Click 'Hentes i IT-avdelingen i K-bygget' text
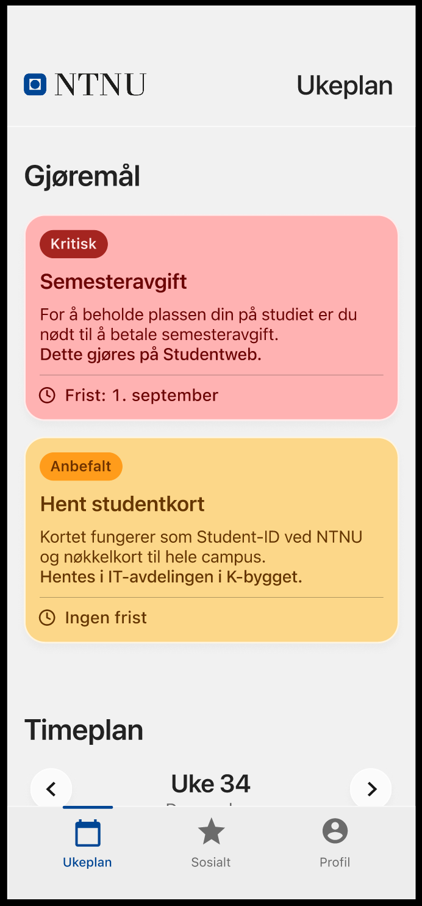The height and width of the screenshot is (906, 422). [171, 577]
